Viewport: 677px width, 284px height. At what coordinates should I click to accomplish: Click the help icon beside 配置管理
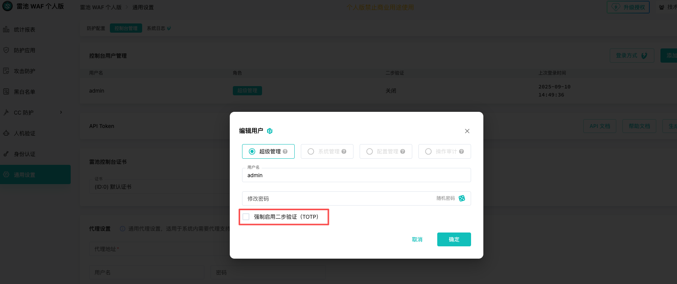pos(403,151)
